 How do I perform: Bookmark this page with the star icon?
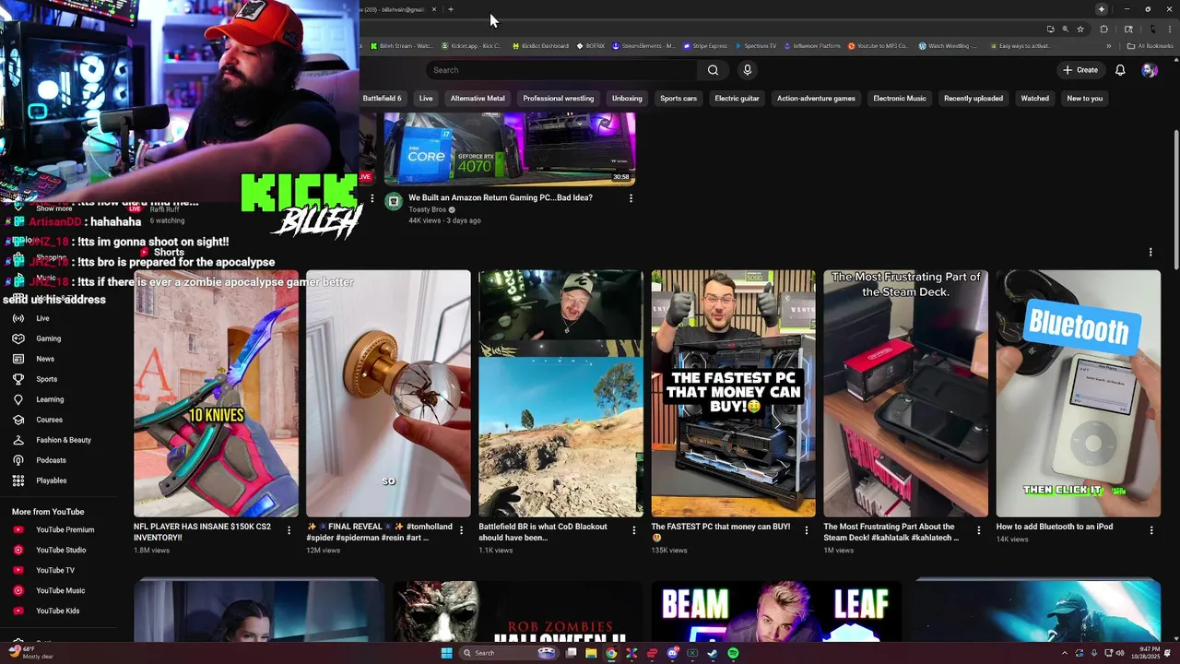click(x=1080, y=29)
